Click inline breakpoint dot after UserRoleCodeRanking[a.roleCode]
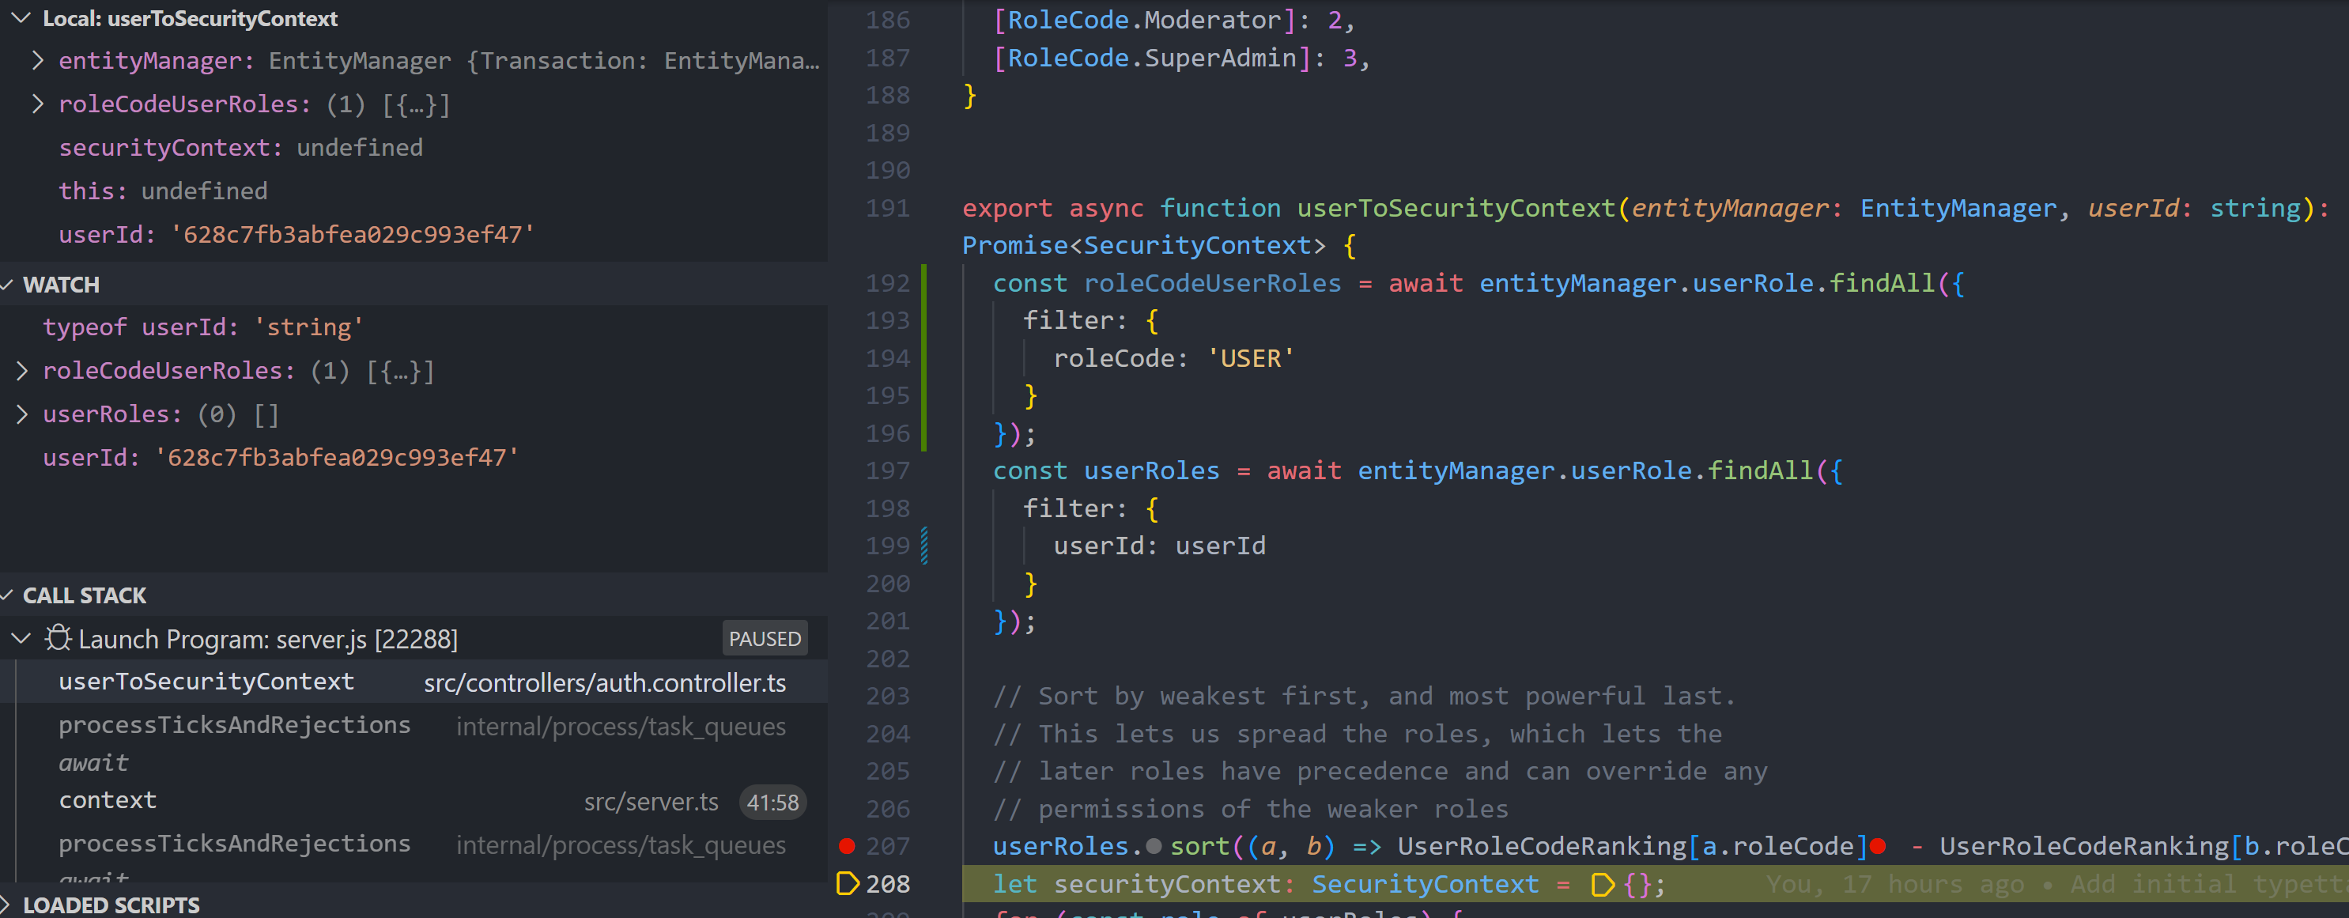2349x918 pixels. click(1877, 846)
